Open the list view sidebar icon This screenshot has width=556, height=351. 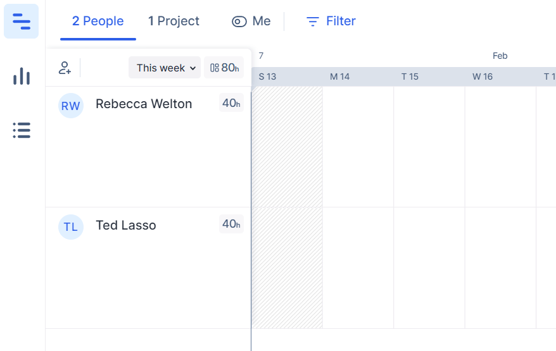(x=22, y=130)
